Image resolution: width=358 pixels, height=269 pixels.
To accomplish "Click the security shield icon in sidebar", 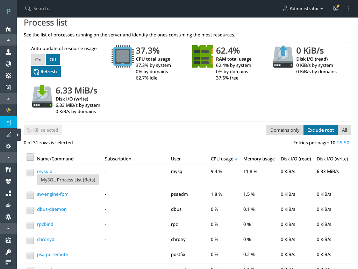I will tap(8, 111).
